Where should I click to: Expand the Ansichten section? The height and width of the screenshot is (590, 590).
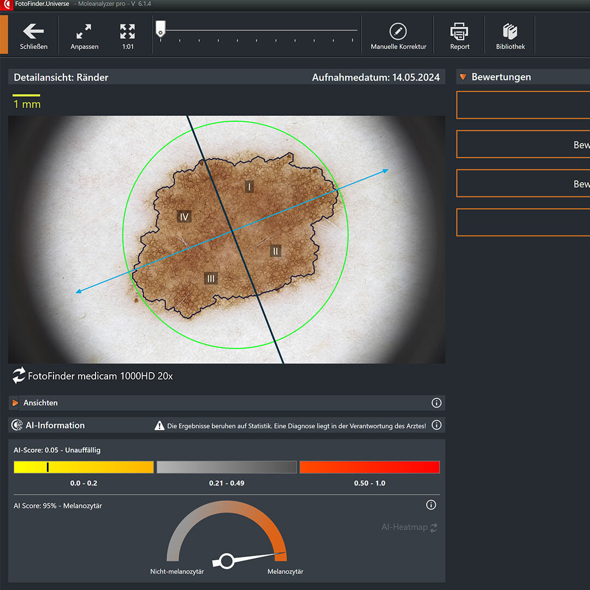click(15, 403)
